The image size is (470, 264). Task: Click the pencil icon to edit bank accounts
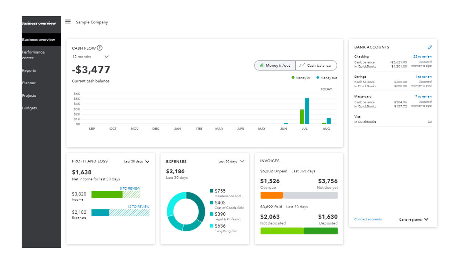430,47
